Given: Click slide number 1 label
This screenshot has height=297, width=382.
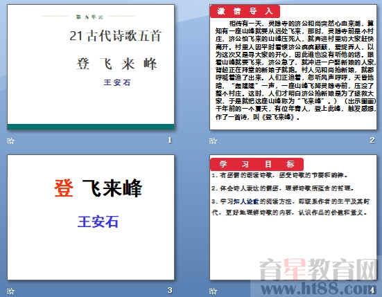Looking at the screenshot, I should coord(170,140).
